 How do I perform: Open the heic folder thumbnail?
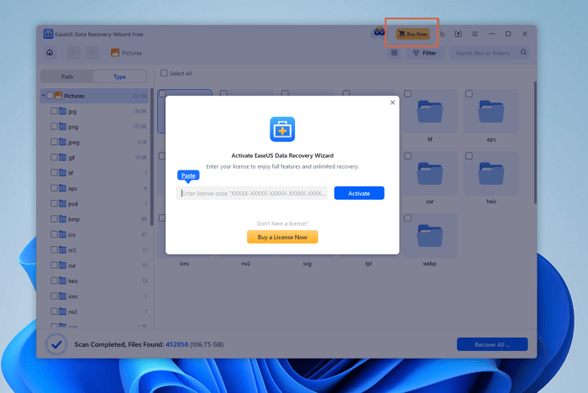pyautogui.click(x=491, y=174)
